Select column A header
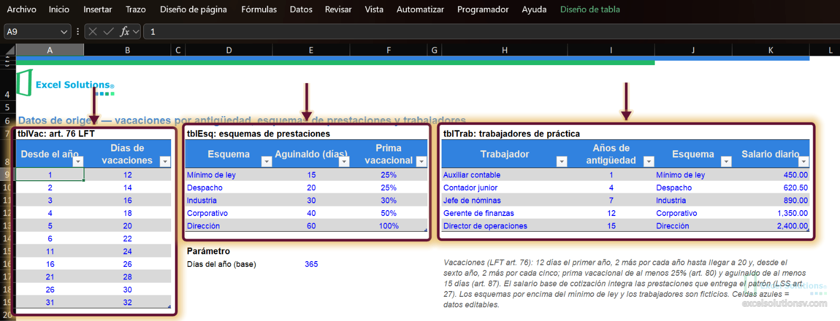The image size is (840, 321). (50, 50)
